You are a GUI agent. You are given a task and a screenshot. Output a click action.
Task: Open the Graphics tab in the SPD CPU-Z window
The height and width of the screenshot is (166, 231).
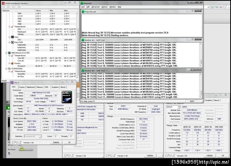point(209,100)
